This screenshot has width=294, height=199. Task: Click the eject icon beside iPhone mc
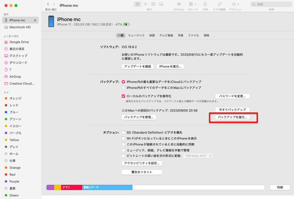35,20
